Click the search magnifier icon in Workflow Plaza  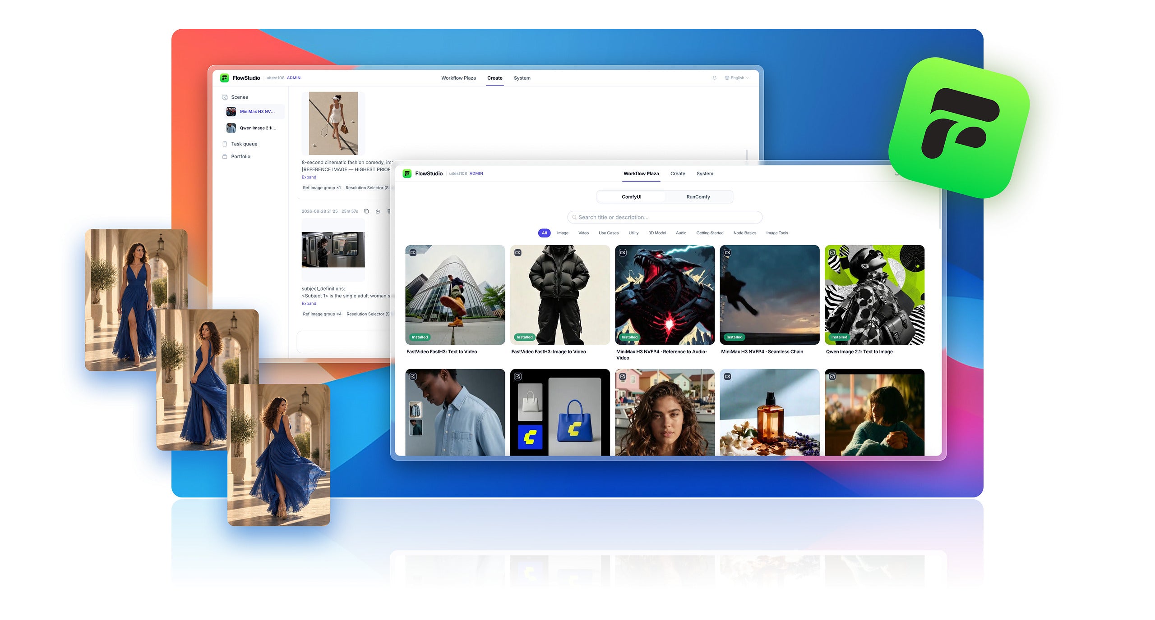[x=574, y=217]
